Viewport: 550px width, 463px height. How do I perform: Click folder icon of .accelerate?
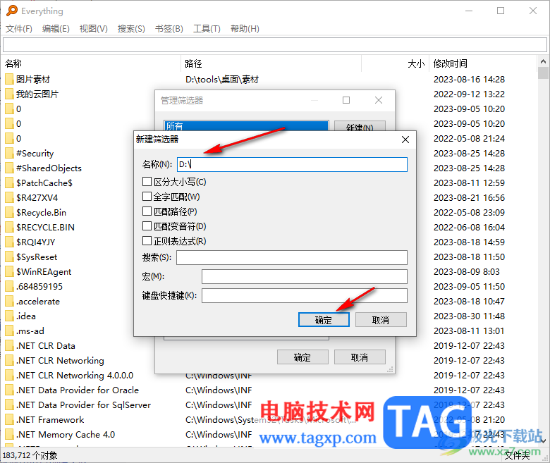point(9,302)
